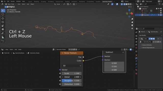163x91 pixels.
Task: Select the Move tool
Action: tap(3, 18)
